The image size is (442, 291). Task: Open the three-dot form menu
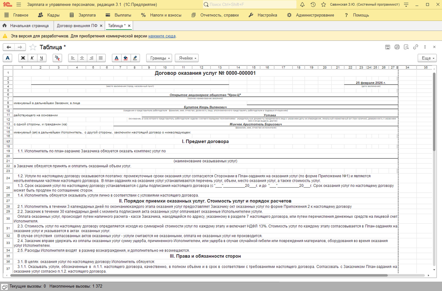(425, 47)
